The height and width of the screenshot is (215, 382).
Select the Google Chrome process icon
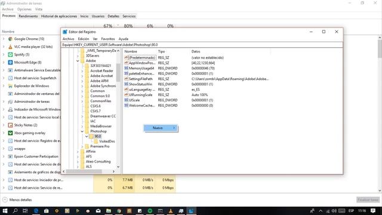coord(10,39)
